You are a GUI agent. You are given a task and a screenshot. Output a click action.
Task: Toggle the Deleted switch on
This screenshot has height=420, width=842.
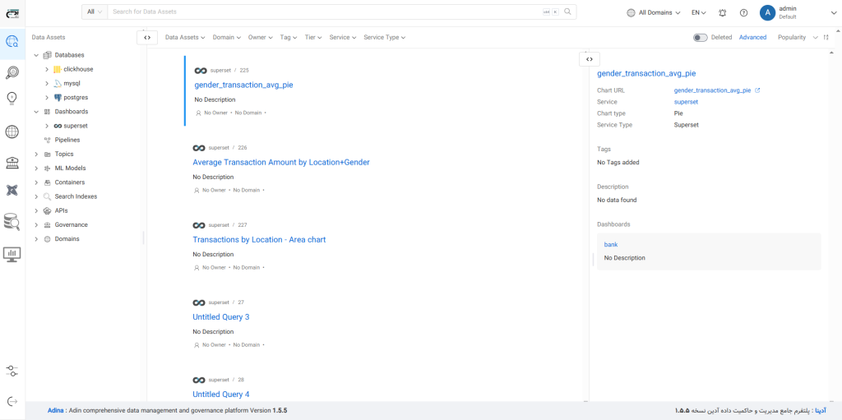click(x=700, y=38)
